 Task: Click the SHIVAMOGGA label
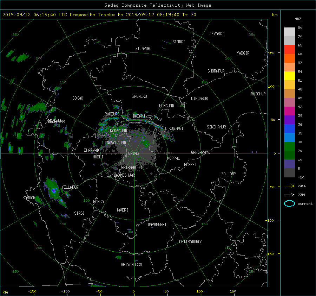pos(131,265)
